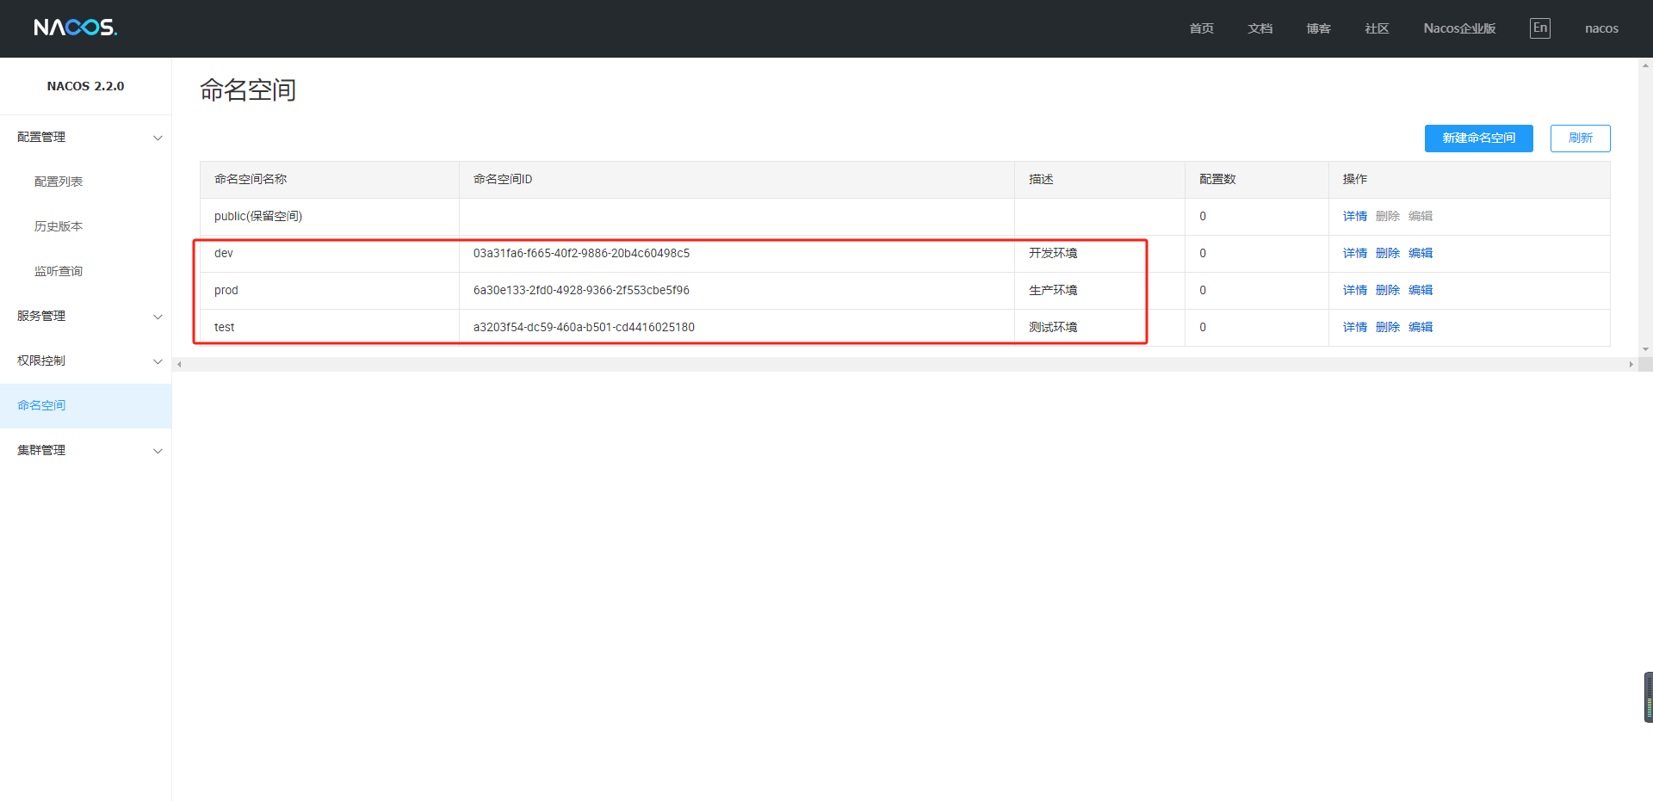Click 编辑 for the dev namespace
This screenshot has width=1653, height=801.
click(x=1421, y=253)
